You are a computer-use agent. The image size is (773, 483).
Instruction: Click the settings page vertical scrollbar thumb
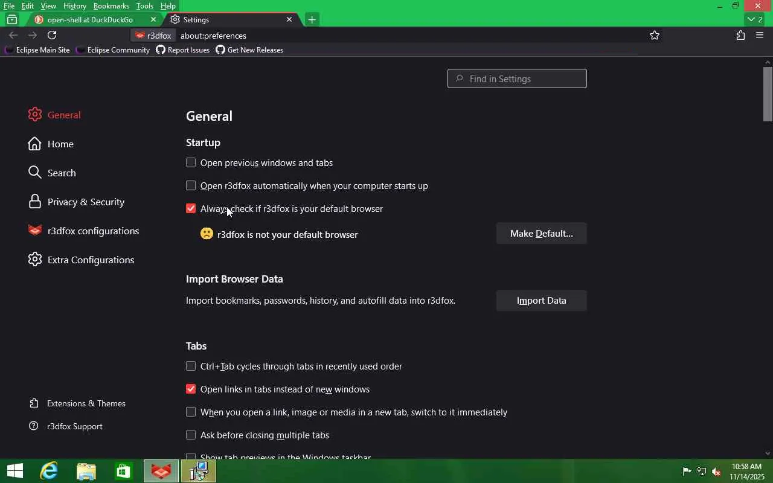[x=768, y=94]
